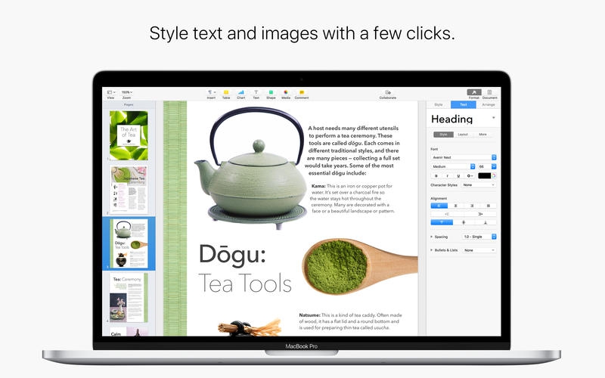Select the Style segment under Heading

click(x=443, y=135)
